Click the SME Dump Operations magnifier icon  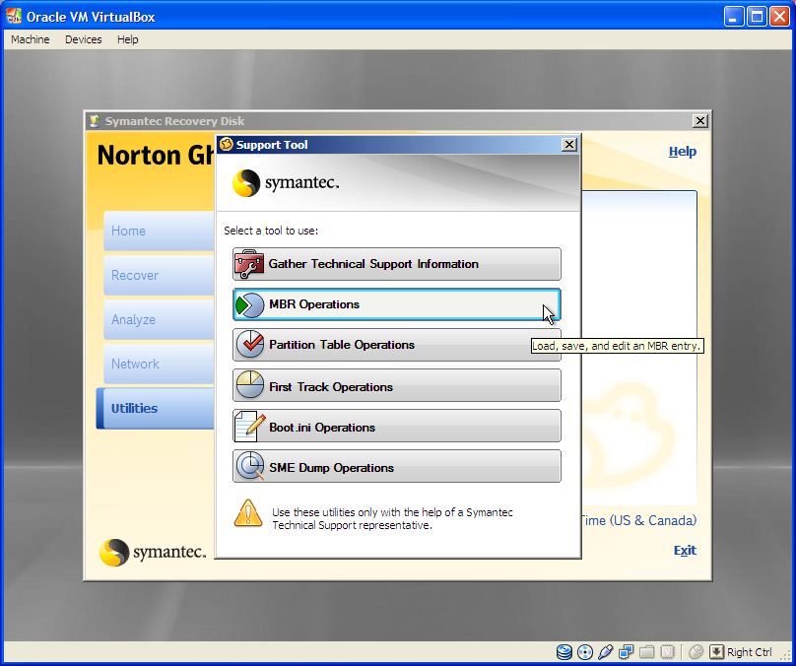coord(250,467)
